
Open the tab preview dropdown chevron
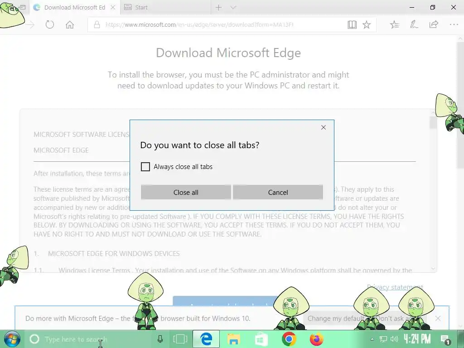click(x=233, y=7)
